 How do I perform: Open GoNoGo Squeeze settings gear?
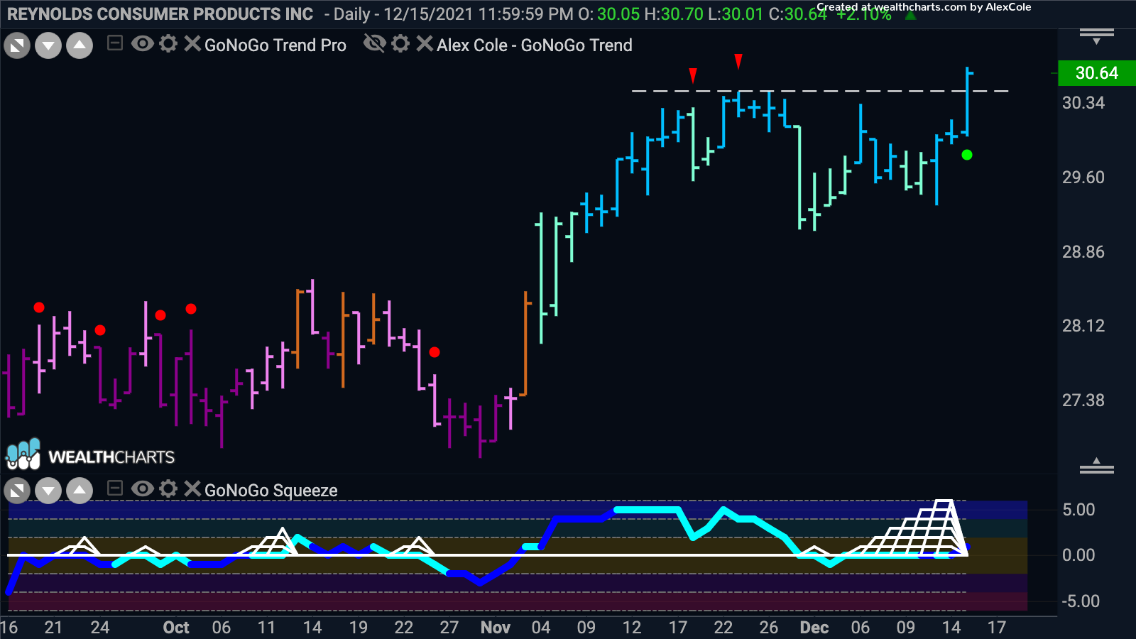point(168,488)
